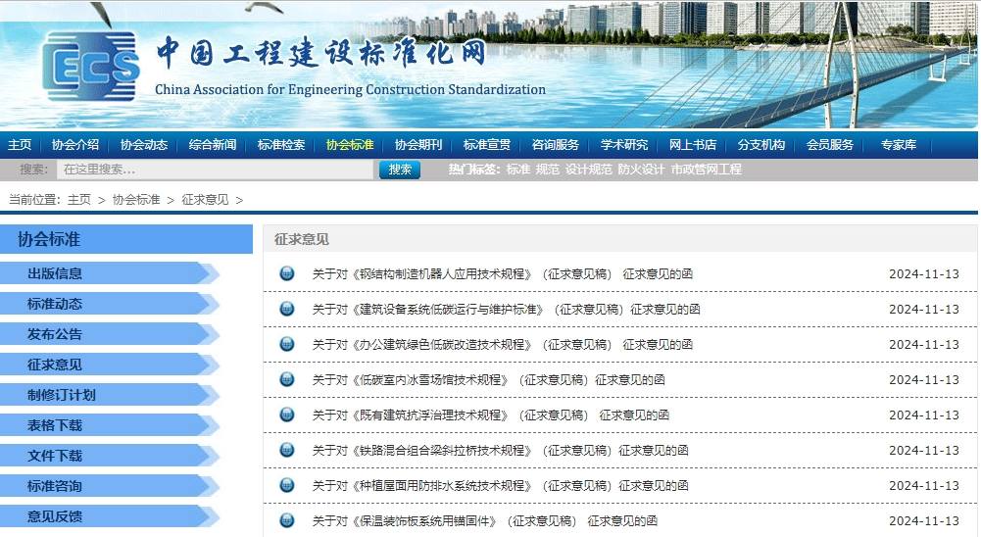The width and height of the screenshot is (981, 537).
Task: Go to 网上书店 in the navigation bar
Action: (x=693, y=145)
